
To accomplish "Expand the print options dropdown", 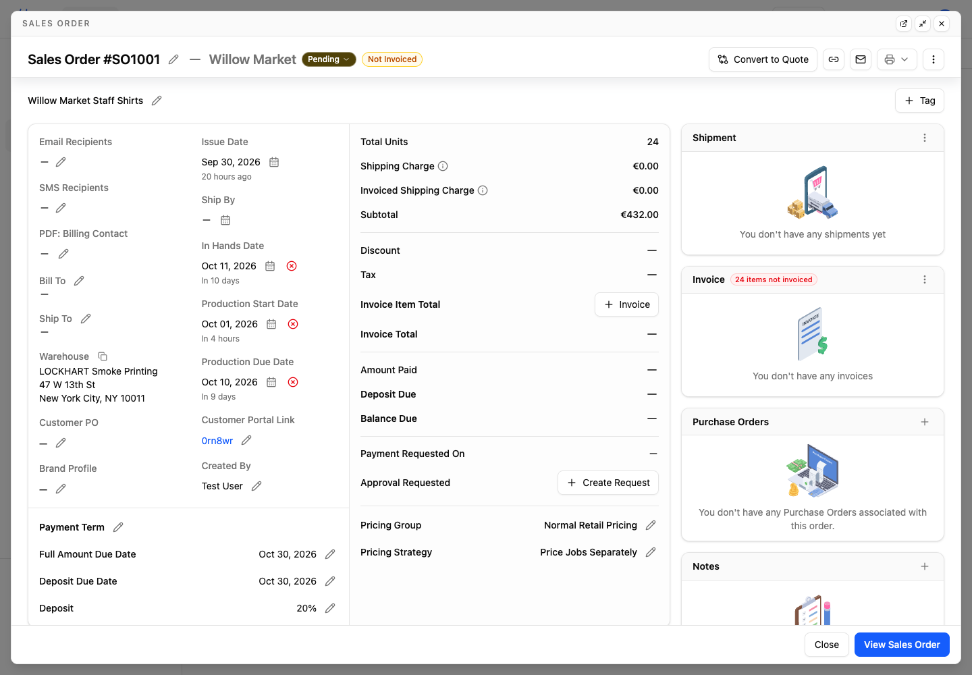I will coord(897,59).
